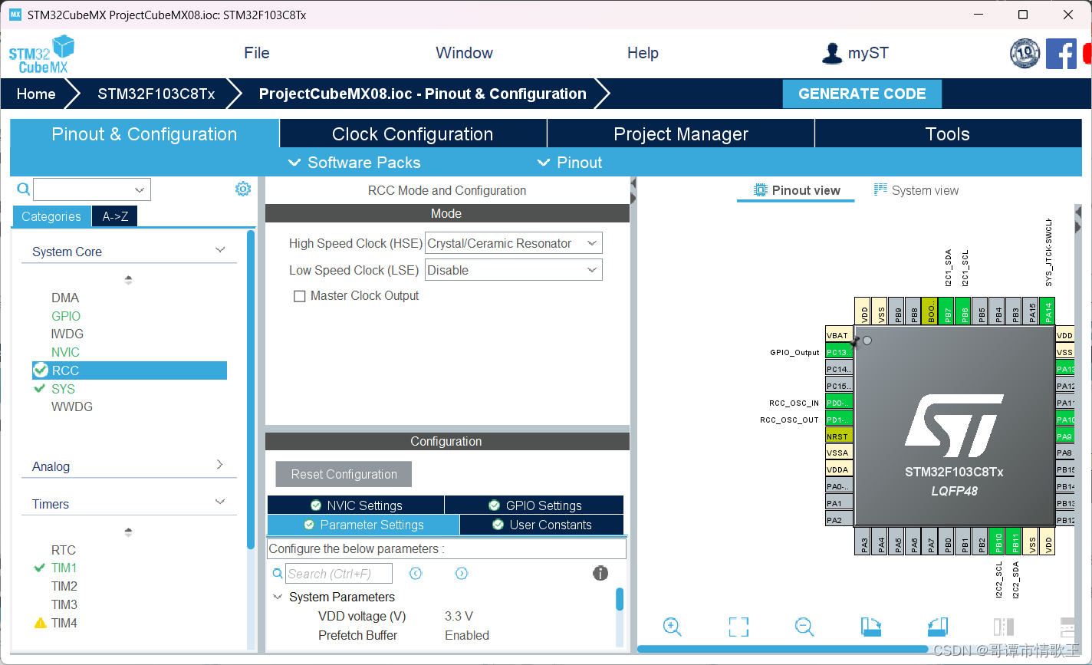Select the Categories tab
Image resolution: width=1092 pixels, height=665 pixels.
click(51, 216)
